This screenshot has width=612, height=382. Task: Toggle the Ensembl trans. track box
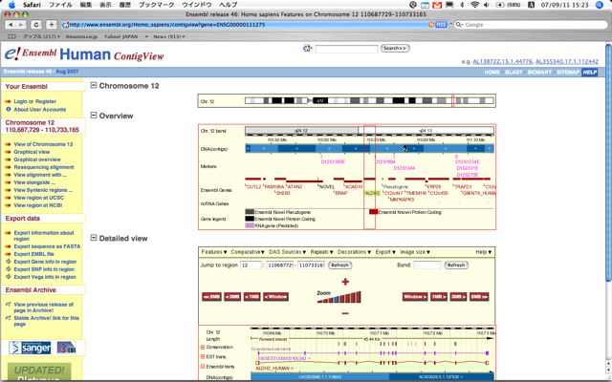204,366
